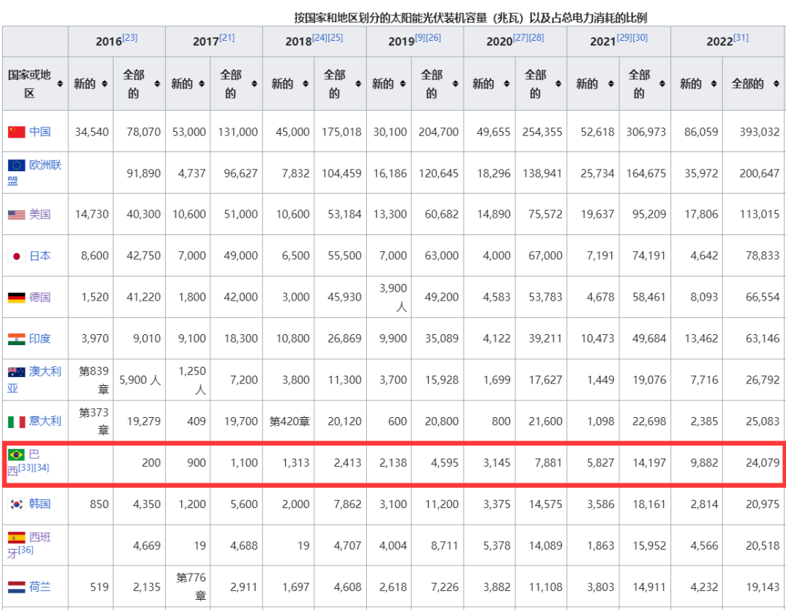Open footnote [36] next to 西班牙
The image size is (786, 610).
[x=26, y=550]
